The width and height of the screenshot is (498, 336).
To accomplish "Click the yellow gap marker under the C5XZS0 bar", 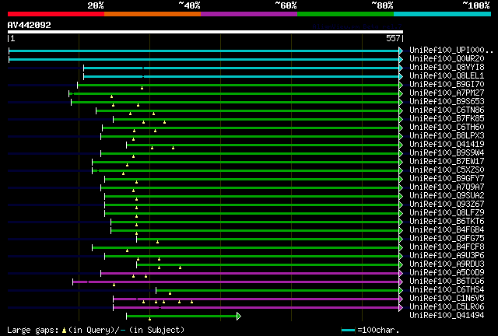I will (x=124, y=173).
